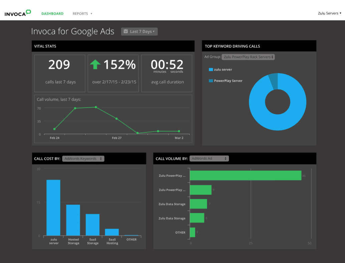Click the Feb 27 data point on line chart
This screenshot has height=263, width=345.
pyautogui.click(x=117, y=119)
